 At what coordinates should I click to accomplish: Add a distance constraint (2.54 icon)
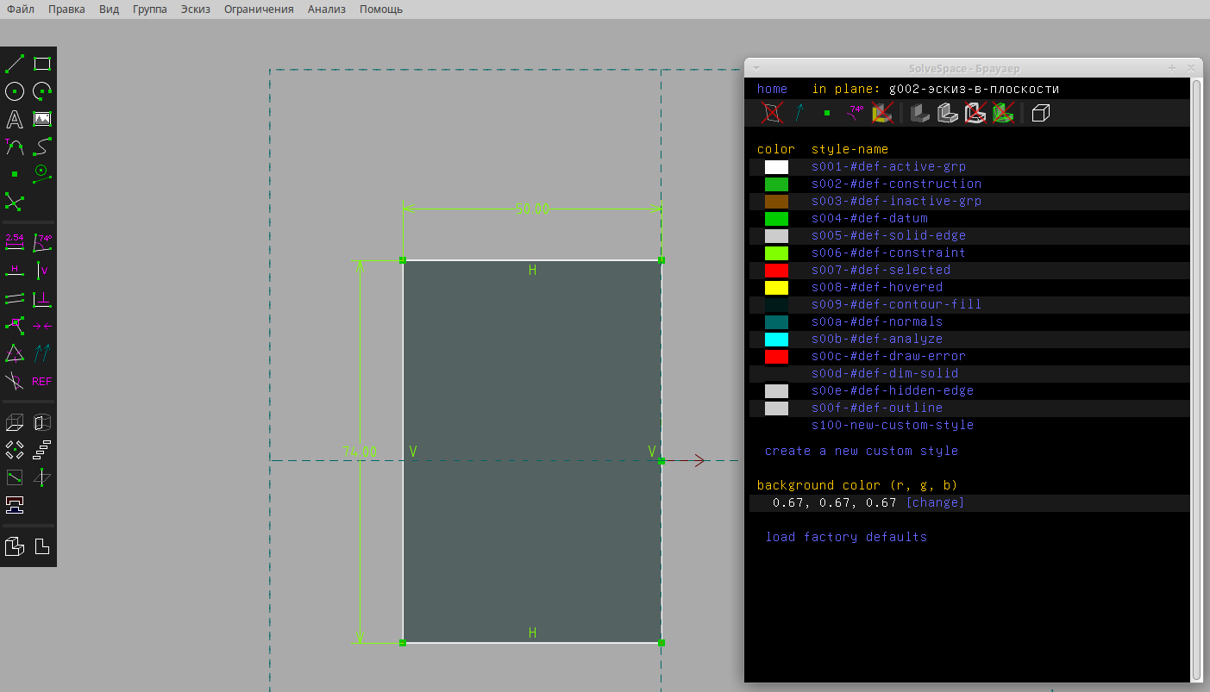[15, 243]
